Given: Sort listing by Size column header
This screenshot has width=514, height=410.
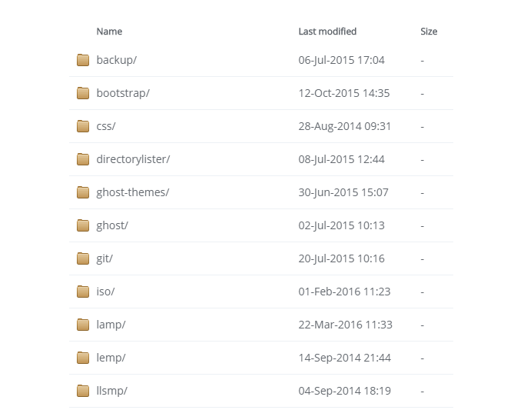Looking at the screenshot, I should click(x=429, y=32).
